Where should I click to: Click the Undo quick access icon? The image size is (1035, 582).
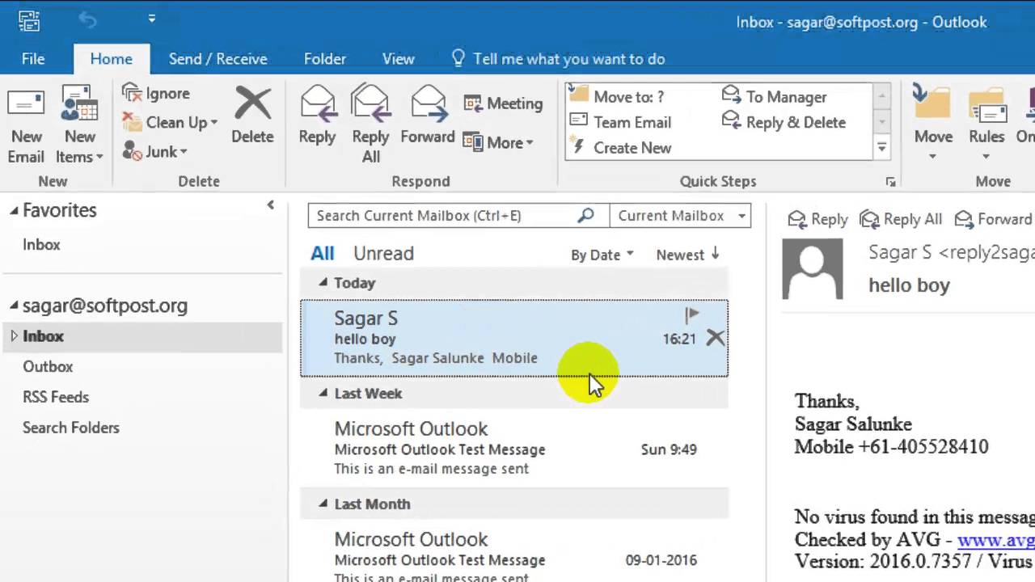(x=87, y=20)
